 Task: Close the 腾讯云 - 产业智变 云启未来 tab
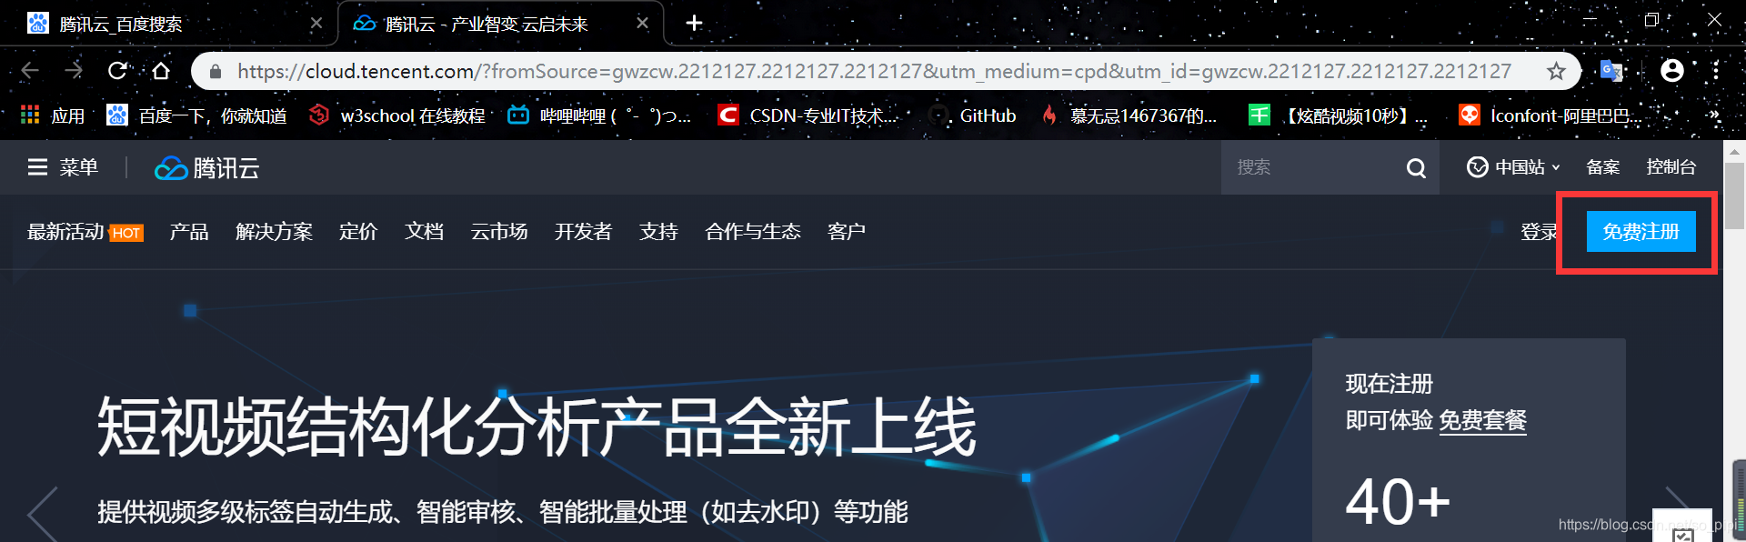642,24
